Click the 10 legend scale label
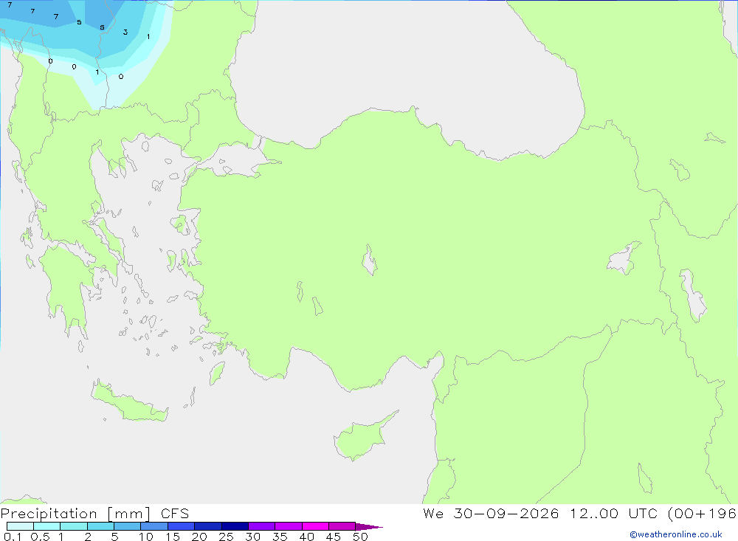The height and width of the screenshot is (541, 738). (145, 537)
